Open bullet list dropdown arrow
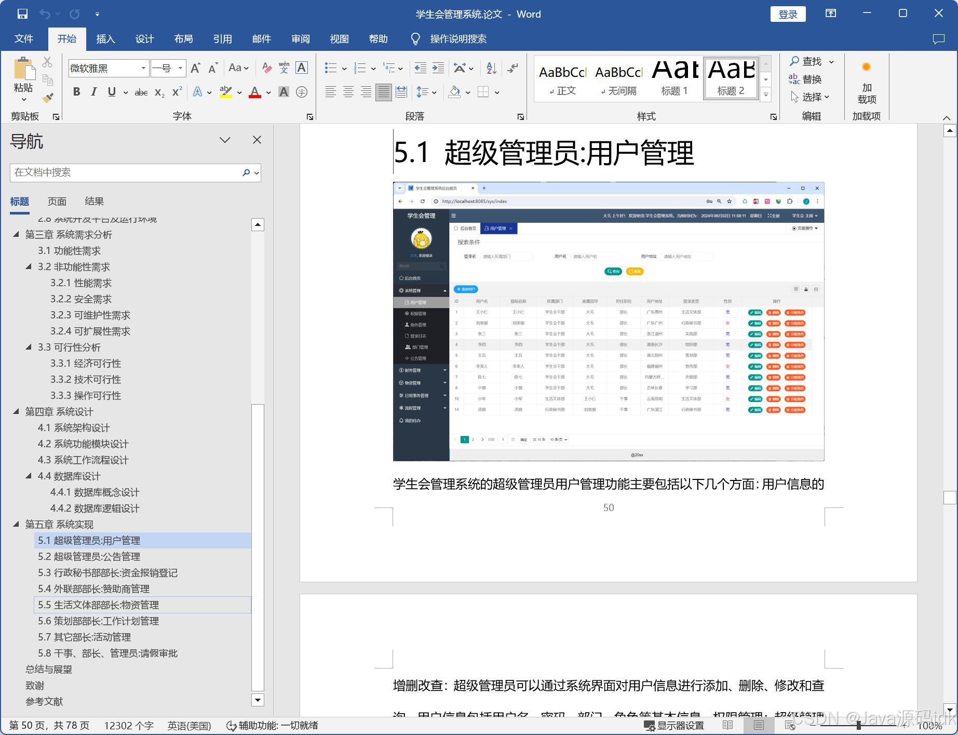 [x=344, y=68]
